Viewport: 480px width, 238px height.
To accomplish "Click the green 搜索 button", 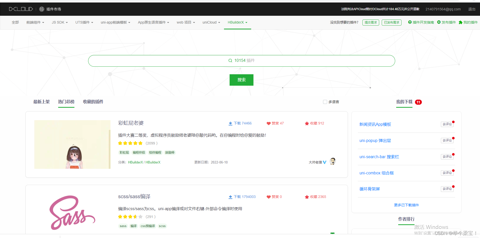I will [x=242, y=80].
